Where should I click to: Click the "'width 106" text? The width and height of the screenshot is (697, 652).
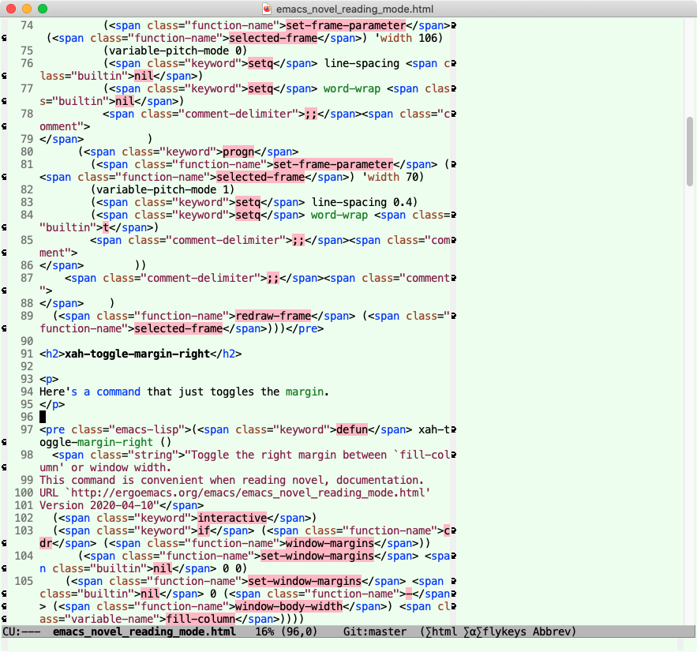(406, 38)
